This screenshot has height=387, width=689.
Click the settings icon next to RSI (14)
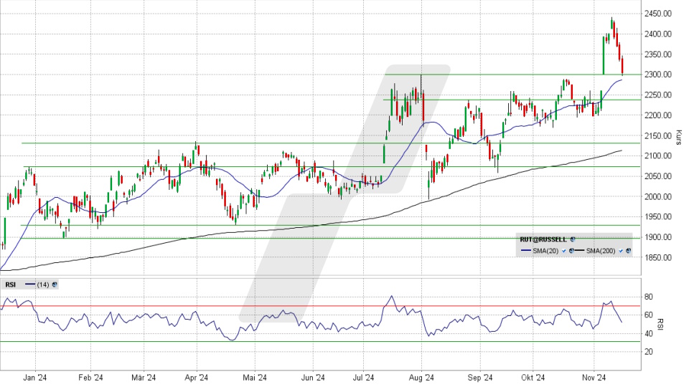[x=55, y=285]
